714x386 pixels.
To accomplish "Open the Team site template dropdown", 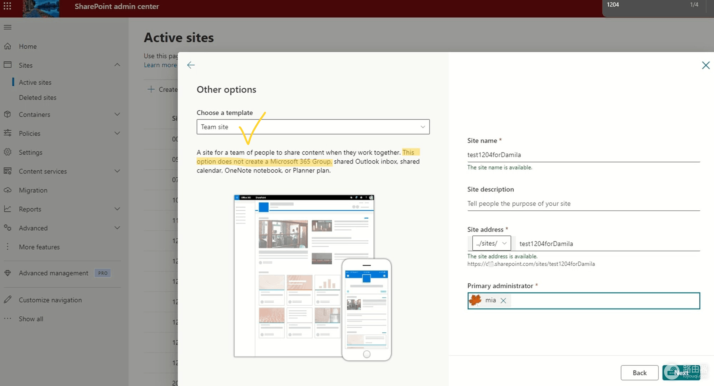I will pyautogui.click(x=313, y=127).
